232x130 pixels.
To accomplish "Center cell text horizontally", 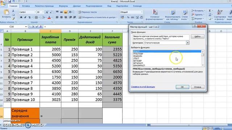I will (x=61, y=17).
